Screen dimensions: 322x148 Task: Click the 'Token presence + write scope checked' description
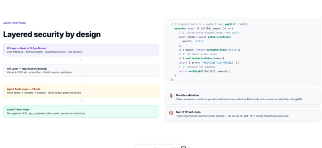(x=239, y=99)
